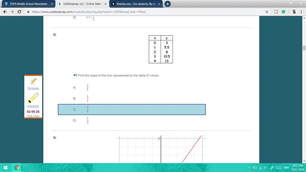Click the slope question text
This screenshot has width=306, height=172.
click(119, 75)
